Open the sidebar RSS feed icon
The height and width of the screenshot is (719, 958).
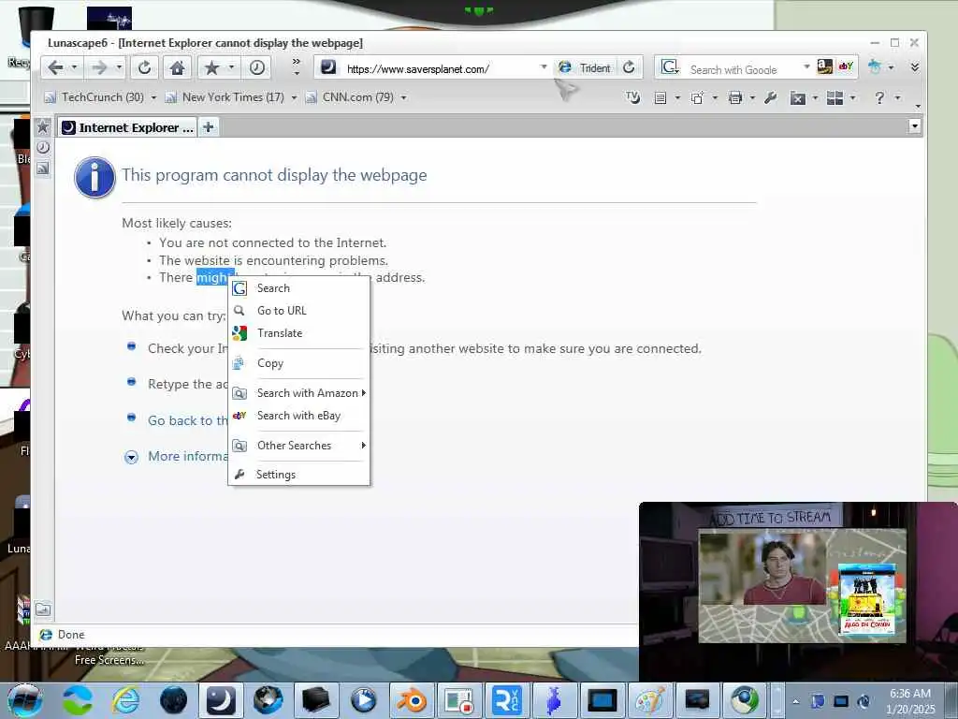click(x=43, y=169)
